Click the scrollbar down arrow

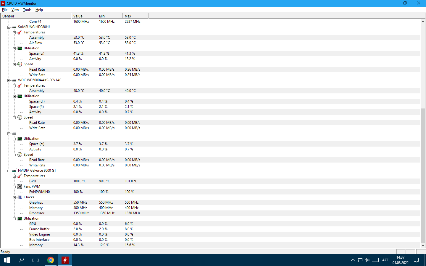point(423,245)
